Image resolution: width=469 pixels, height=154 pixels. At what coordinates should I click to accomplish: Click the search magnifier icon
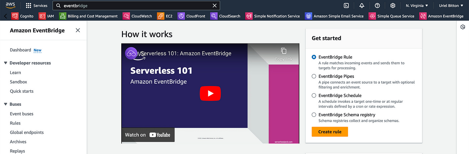point(58,6)
